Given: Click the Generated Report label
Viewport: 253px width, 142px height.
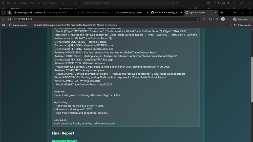Looking at the screenshot, I should coord(64,141).
